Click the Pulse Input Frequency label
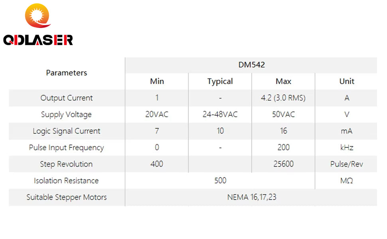Screen dimensions: 387x239 tap(66, 148)
